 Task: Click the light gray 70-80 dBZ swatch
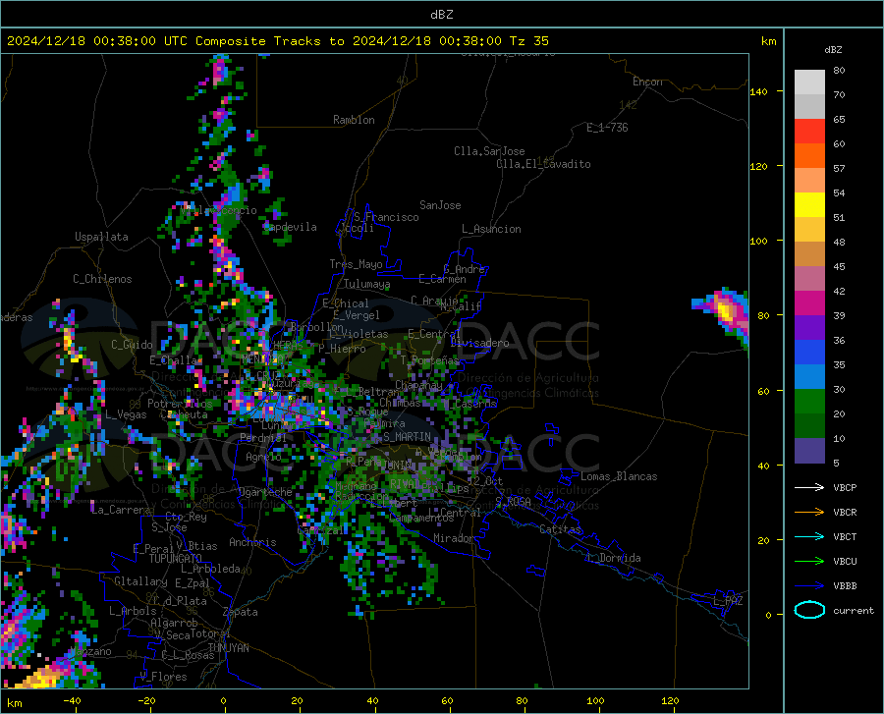(809, 82)
